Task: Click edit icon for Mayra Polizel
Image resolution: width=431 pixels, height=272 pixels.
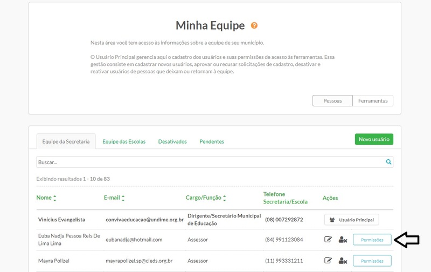Action: (328, 261)
